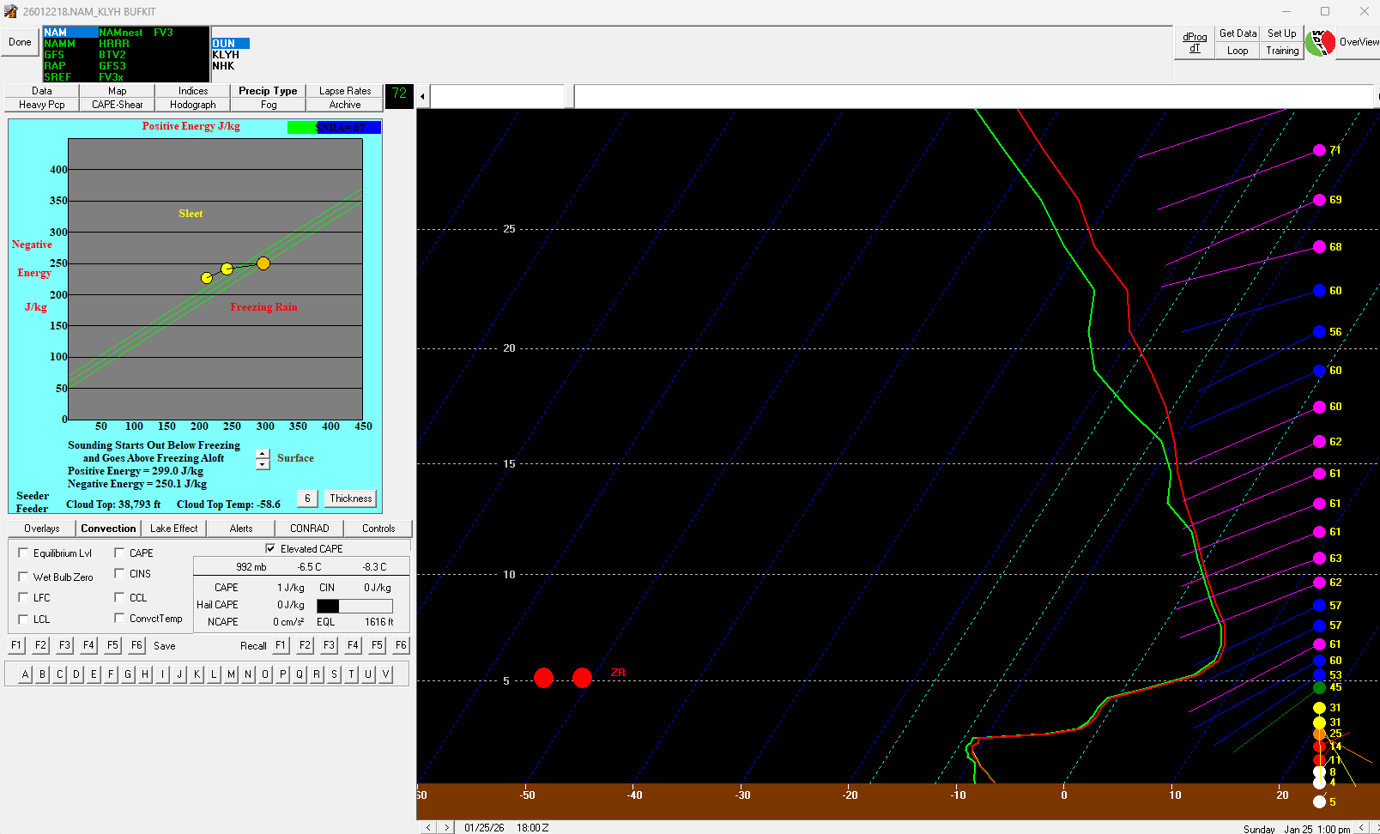1380x834 pixels.
Task: Select the HRRR model from the model list
Action: tap(113, 44)
